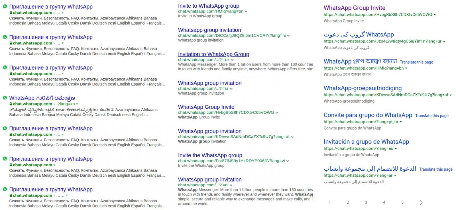This screenshot has width=456, height=210.
Task: Open 'Invite to WhatsApp group' result
Action: pyautogui.click(x=209, y=6)
